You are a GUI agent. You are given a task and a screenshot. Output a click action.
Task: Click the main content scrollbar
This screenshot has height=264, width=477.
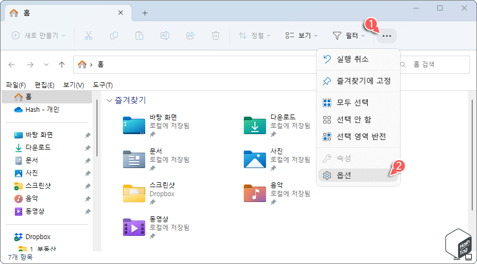[x=473, y=155]
